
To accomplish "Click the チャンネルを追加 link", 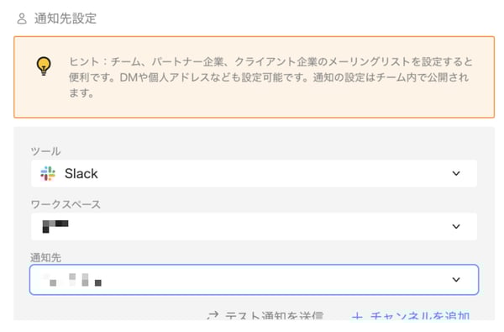I will [x=420, y=316].
